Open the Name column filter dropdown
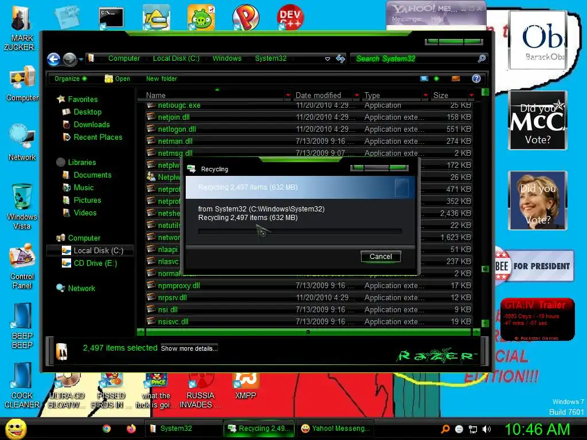The width and height of the screenshot is (587, 440). tap(288, 96)
